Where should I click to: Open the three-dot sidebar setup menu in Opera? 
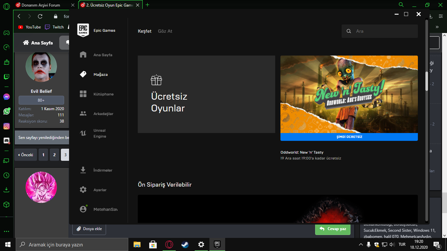pos(7,231)
